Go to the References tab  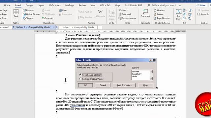55,5
